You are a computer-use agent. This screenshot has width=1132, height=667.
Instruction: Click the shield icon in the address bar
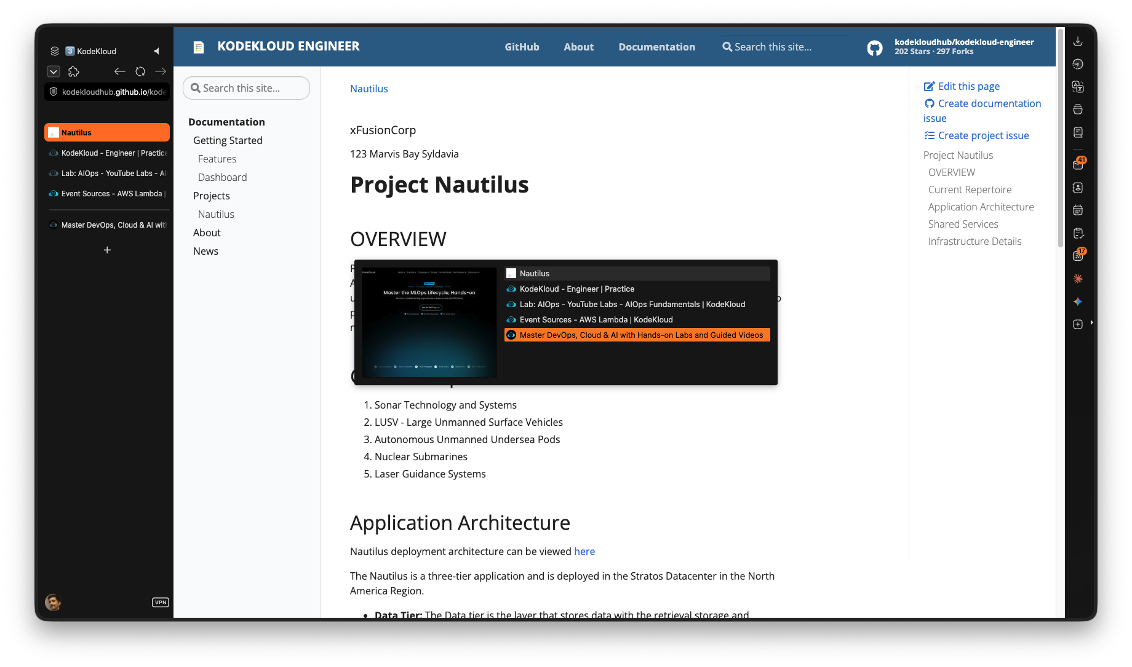click(x=54, y=92)
